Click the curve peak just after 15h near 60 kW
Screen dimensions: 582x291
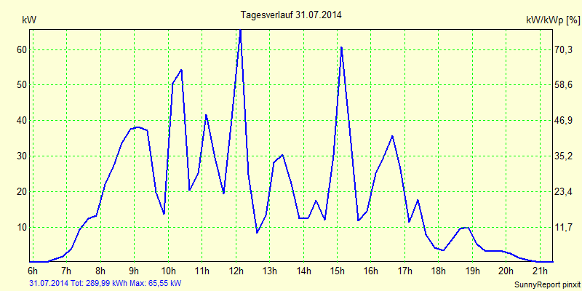pyautogui.click(x=341, y=47)
